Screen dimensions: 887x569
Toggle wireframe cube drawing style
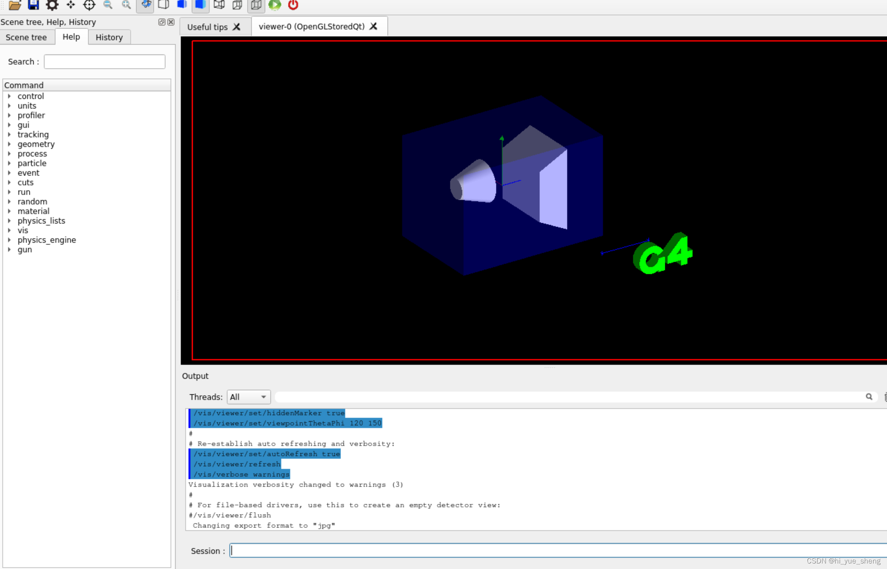pyautogui.click(x=219, y=5)
